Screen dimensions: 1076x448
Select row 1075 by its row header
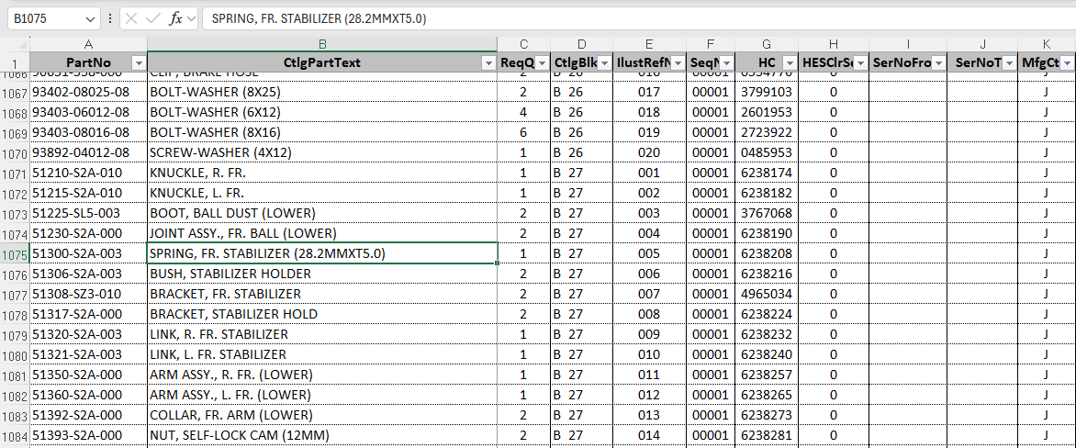pyautogui.click(x=15, y=254)
